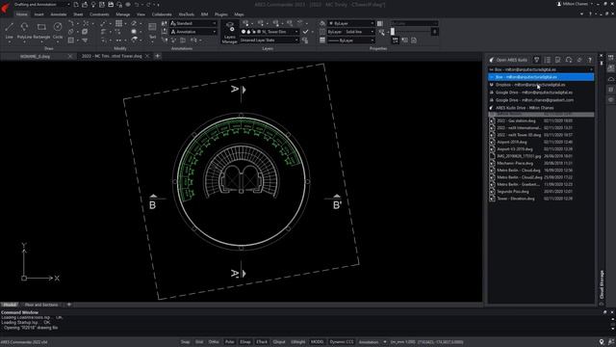Open the Collaborate ribbon tab
This screenshot has height=347, width=616.
tap(162, 14)
